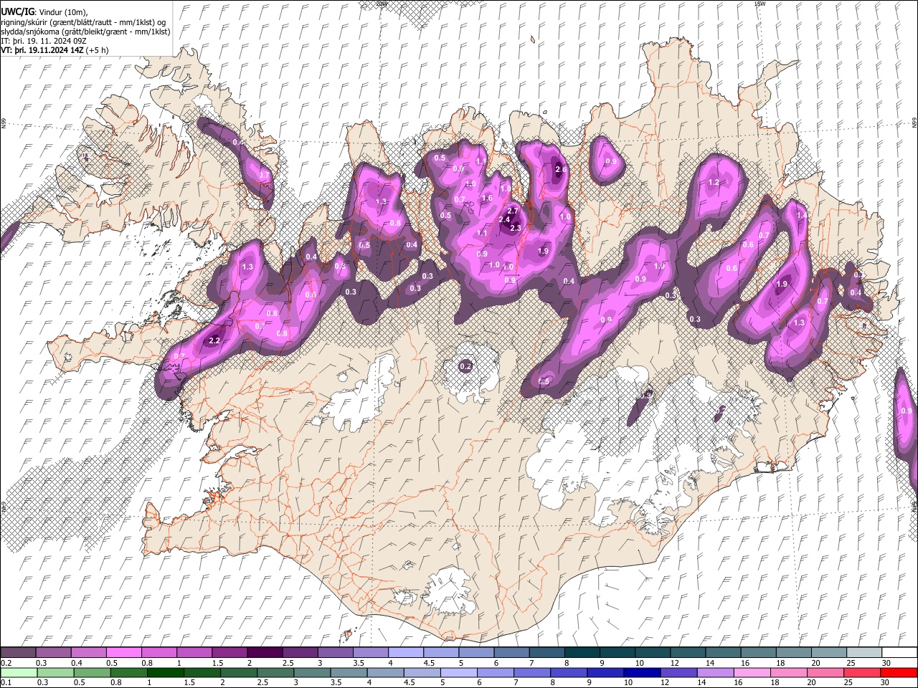918x688 pixels.
Task: Pick the upper snow legend swatch for 4–4.5
Action: [x=404, y=653]
